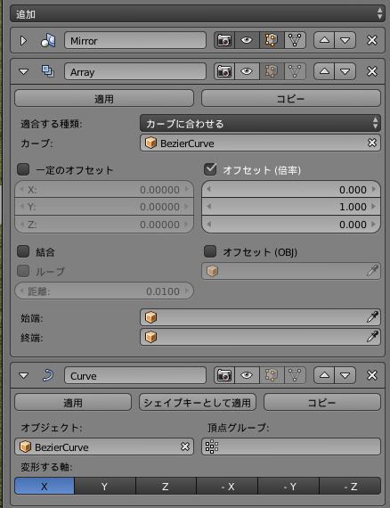
Task: Increase first relative offset value 0.000
Action: [374, 189]
